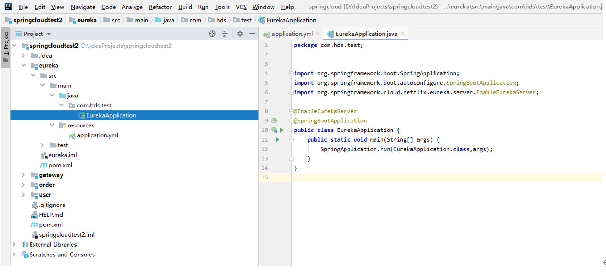Expand the order module
This screenshot has height=272, width=606.
click(x=23, y=185)
